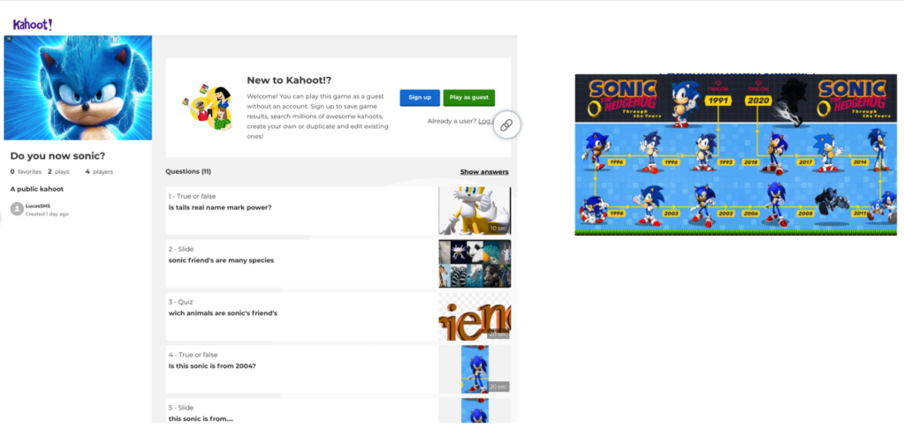
Task: Click the collage thumbnail on slide 2
Action: click(x=475, y=264)
